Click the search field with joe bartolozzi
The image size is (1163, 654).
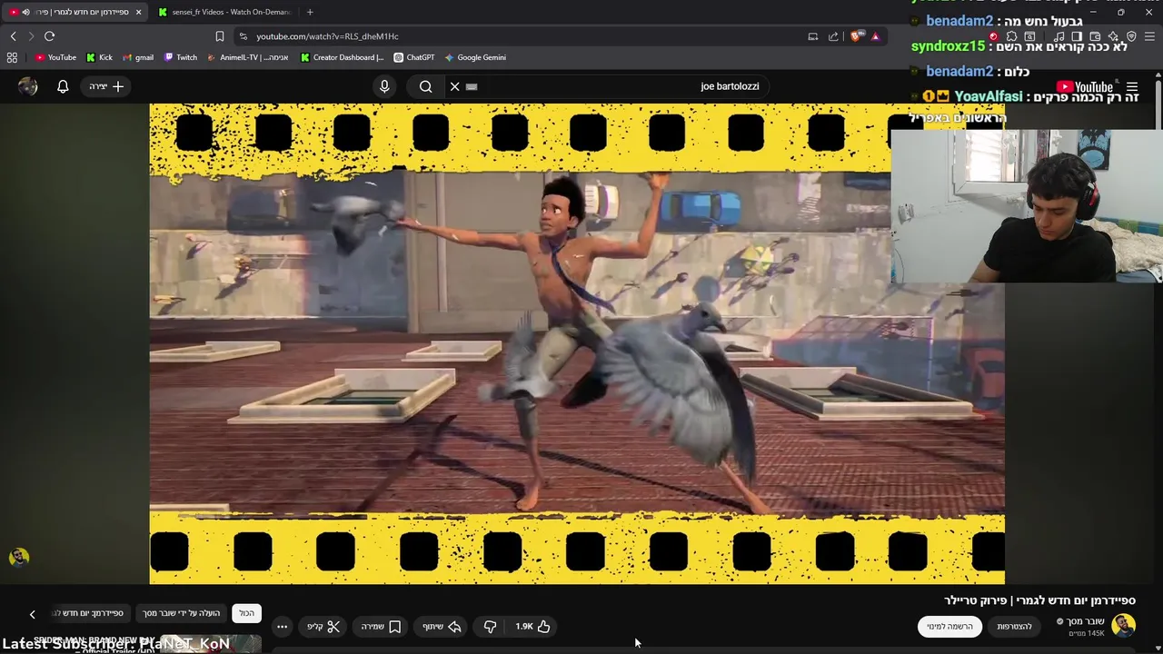coord(609,86)
